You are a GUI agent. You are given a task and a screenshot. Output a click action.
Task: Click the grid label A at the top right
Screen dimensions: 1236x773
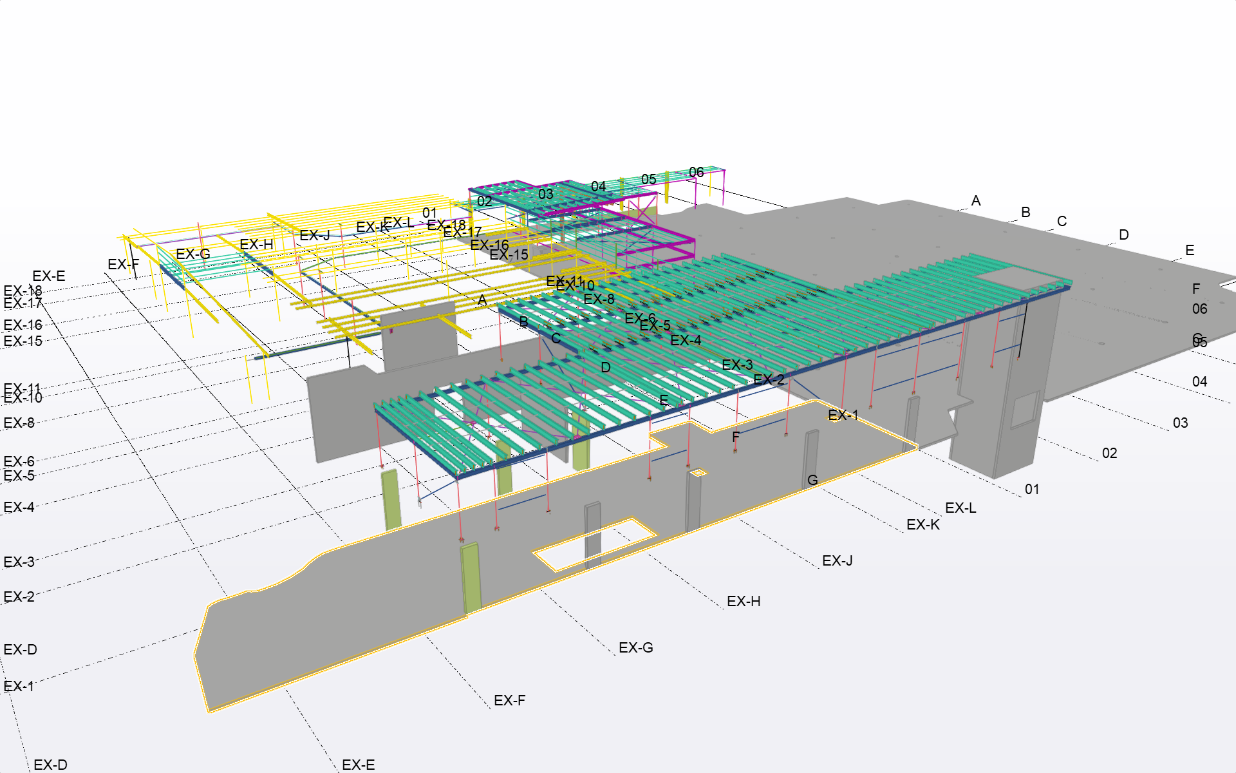[x=975, y=202]
